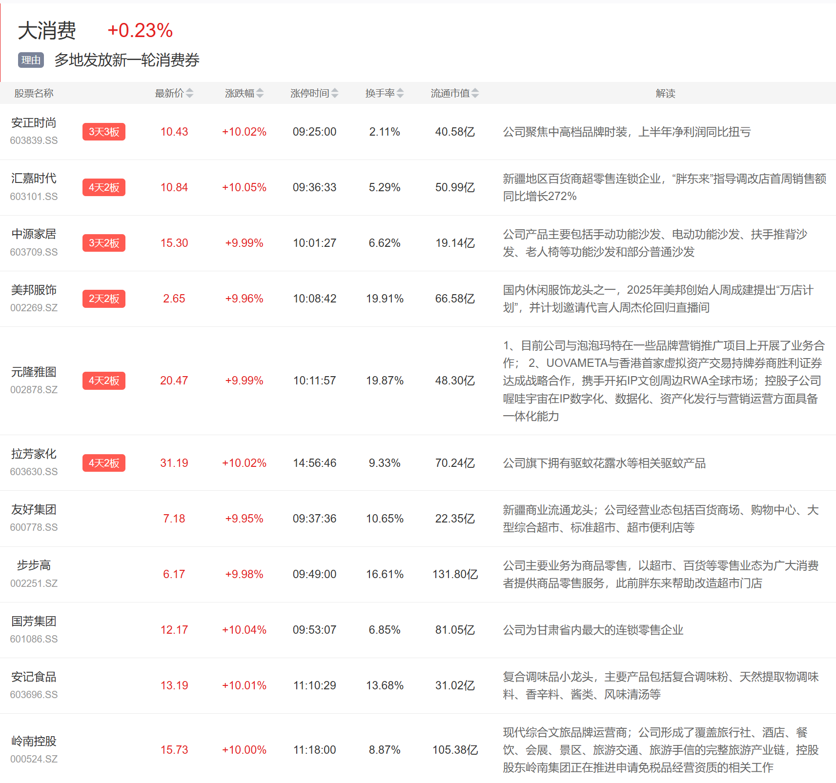Viewport: 836px width, 783px height.
Task: Open the 国芳集团 stock
Action: 34,621
